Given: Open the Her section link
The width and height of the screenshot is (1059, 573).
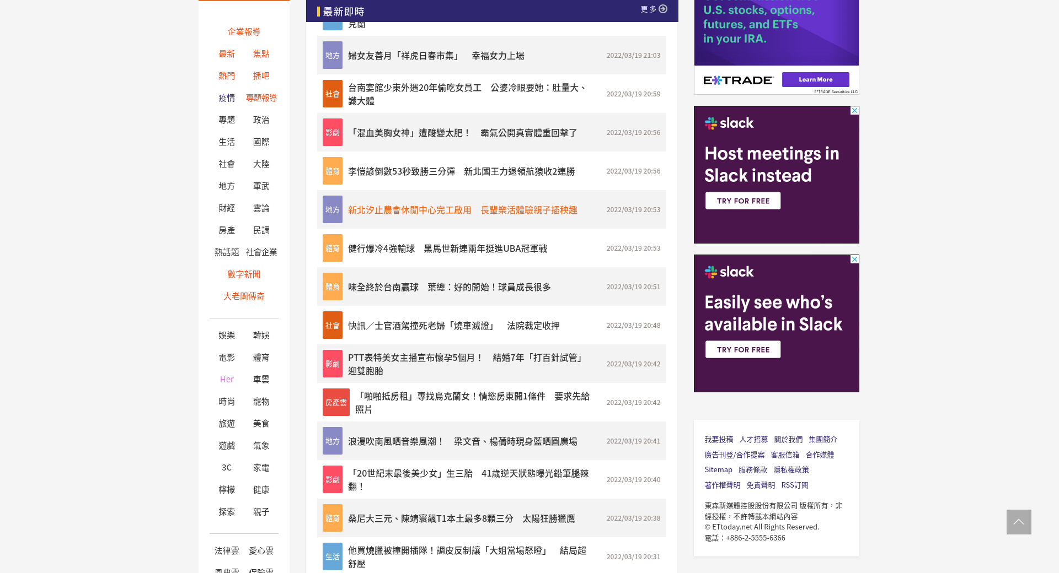Looking at the screenshot, I should click(x=227, y=379).
